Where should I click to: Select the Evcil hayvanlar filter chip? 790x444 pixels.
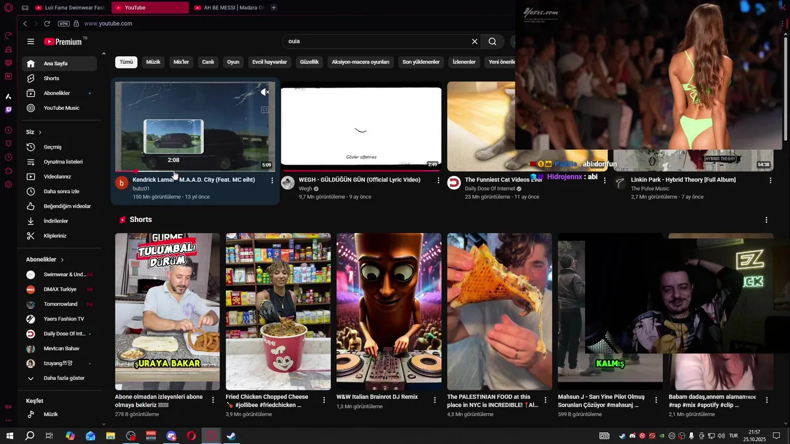[270, 62]
